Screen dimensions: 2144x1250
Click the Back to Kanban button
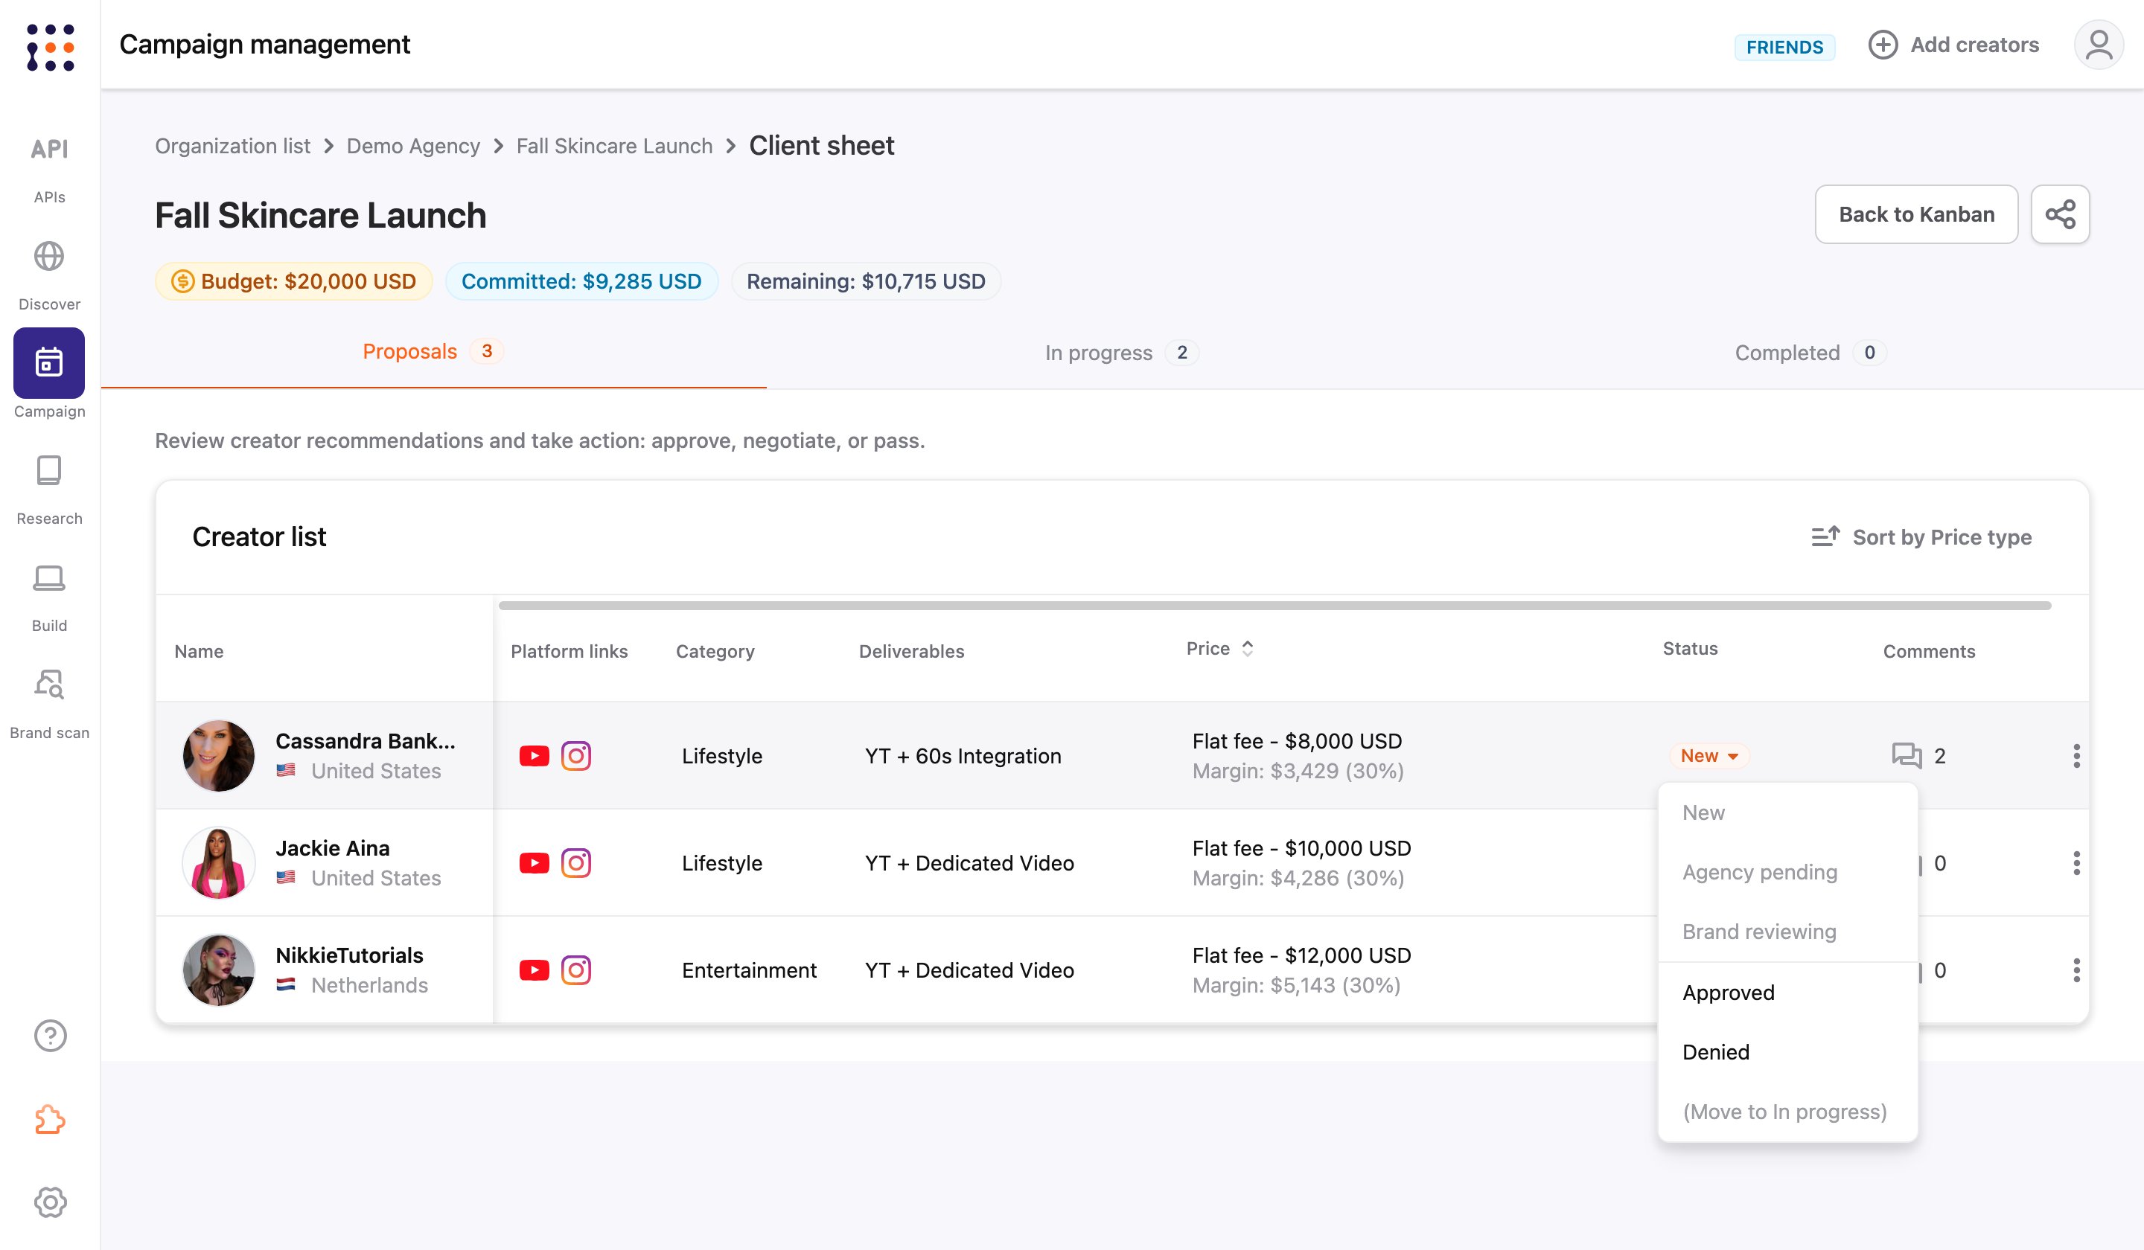click(1916, 214)
